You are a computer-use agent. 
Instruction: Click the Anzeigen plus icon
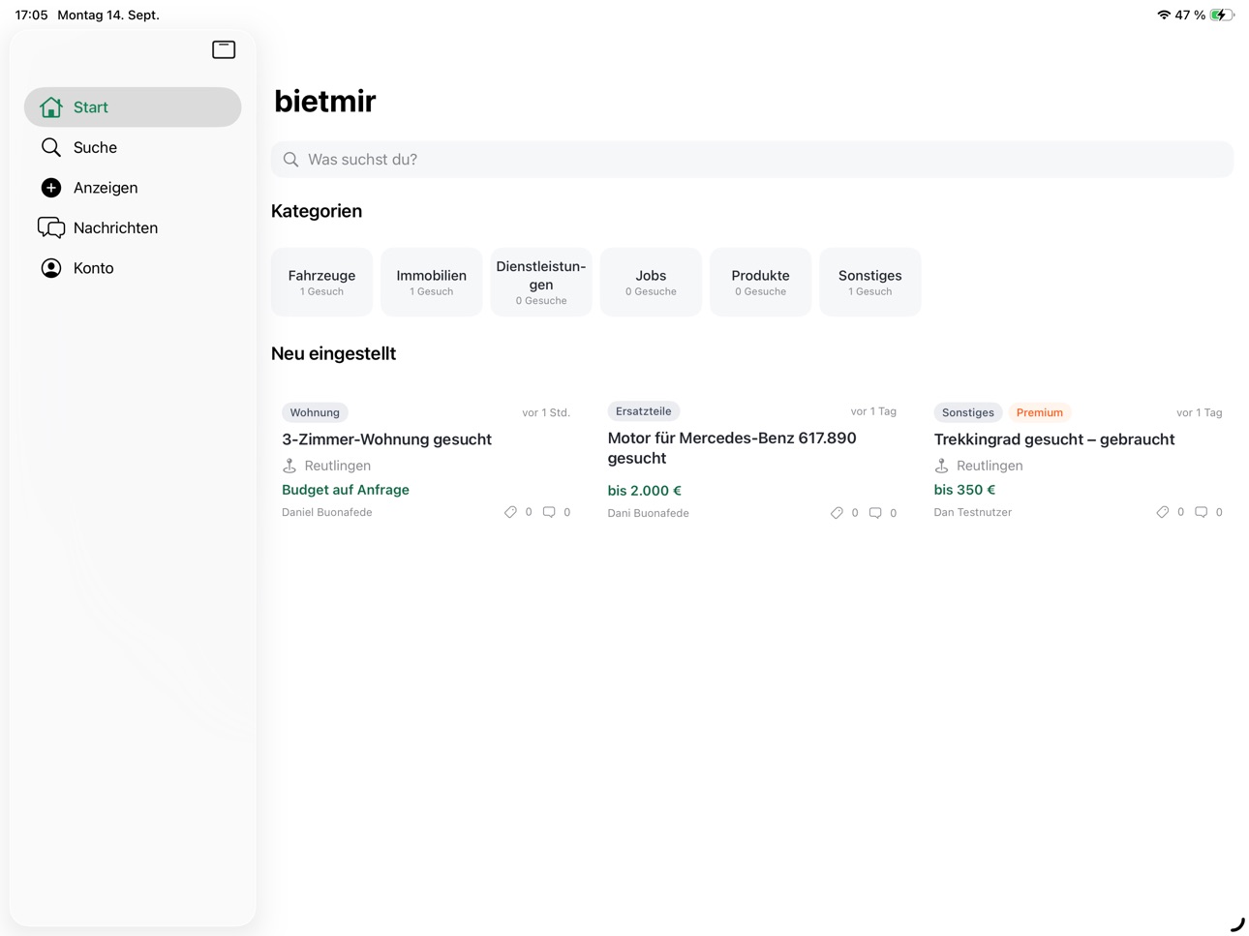point(51,188)
